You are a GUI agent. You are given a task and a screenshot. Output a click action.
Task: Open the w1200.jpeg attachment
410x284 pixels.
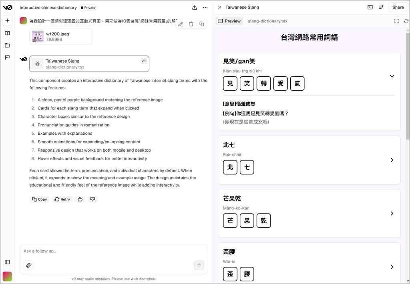pos(61,37)
